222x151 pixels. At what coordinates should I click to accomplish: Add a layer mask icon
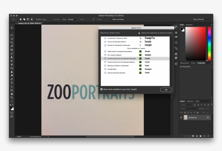click(x=193, y=136)
